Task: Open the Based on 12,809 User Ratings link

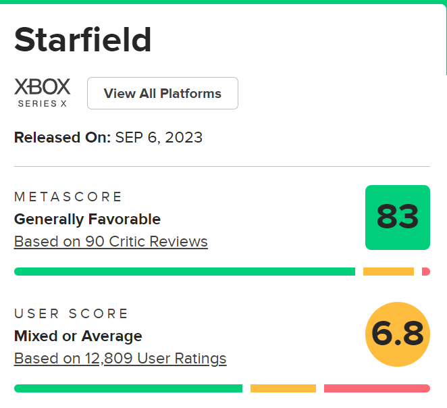Action: 120,359
